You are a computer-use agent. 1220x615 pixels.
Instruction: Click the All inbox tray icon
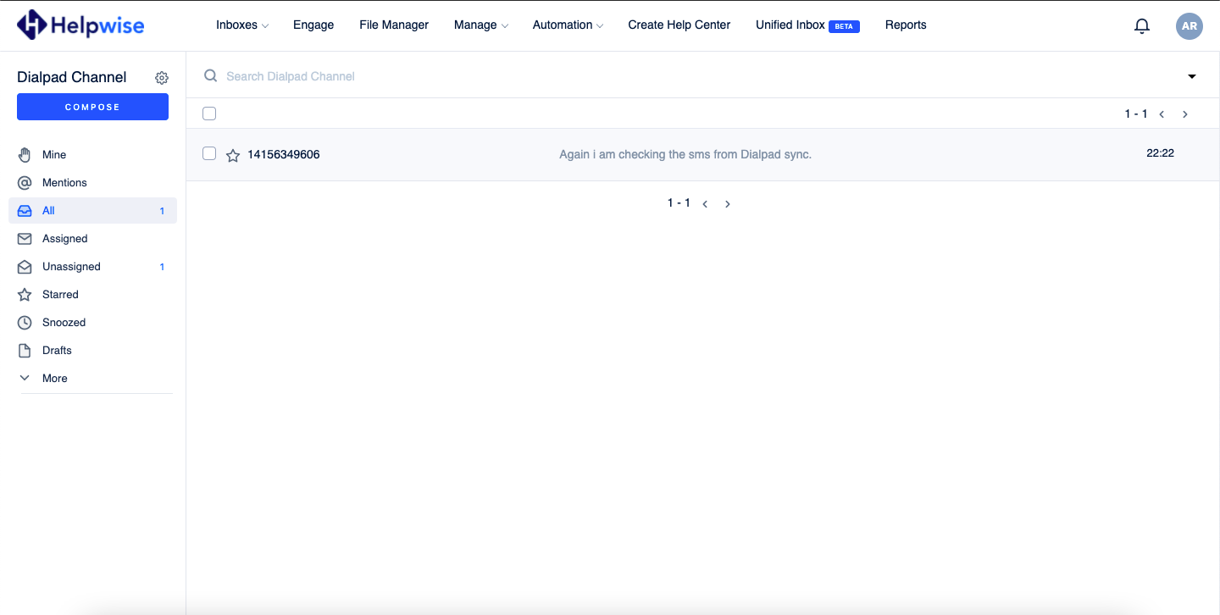pos(25,211)
